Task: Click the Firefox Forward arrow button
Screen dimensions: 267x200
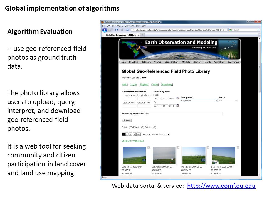Action: [x=110, y=30]
